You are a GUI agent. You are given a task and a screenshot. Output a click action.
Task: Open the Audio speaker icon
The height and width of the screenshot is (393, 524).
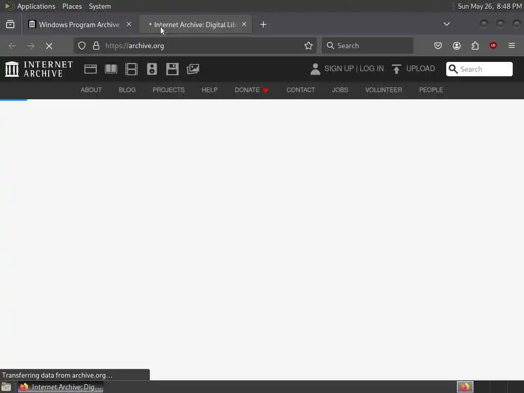pyautogui.click(x=151, y=69)
